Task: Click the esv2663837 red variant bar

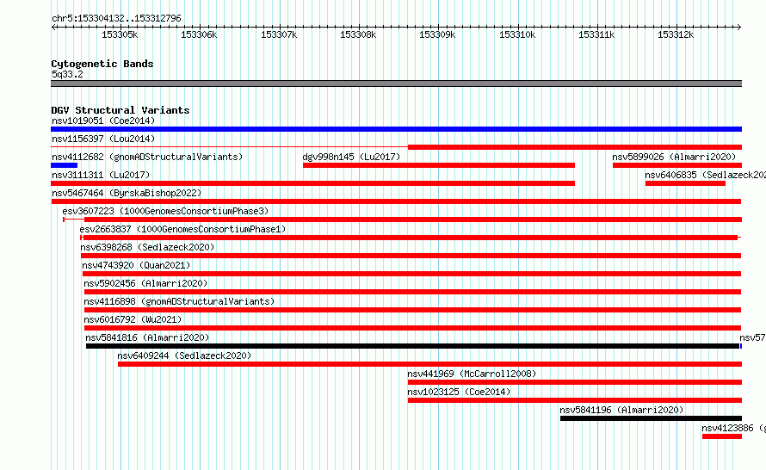Action: [x=411, y=238]
